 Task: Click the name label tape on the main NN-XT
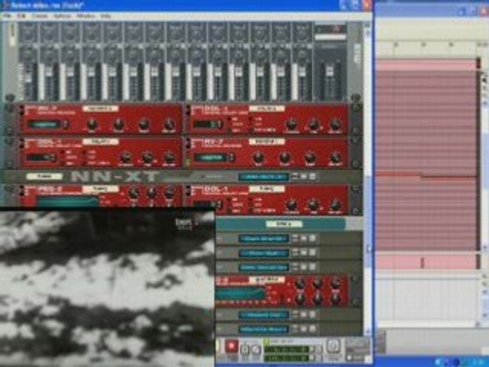click(45, 177)
